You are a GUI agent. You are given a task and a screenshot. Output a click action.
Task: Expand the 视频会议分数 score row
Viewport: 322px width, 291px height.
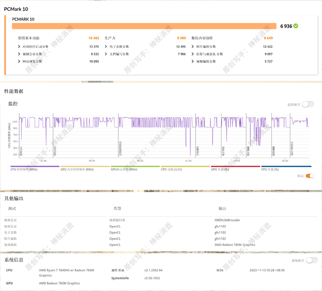click(x=19, y=54)
